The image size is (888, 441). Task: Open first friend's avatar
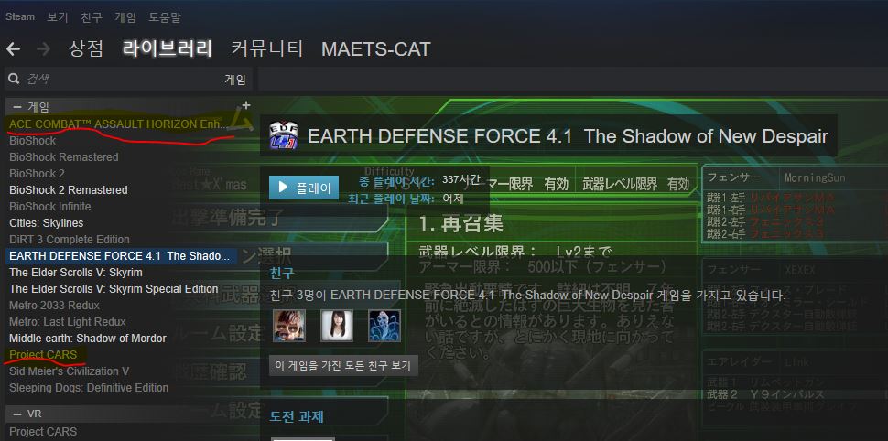(288, 326)
